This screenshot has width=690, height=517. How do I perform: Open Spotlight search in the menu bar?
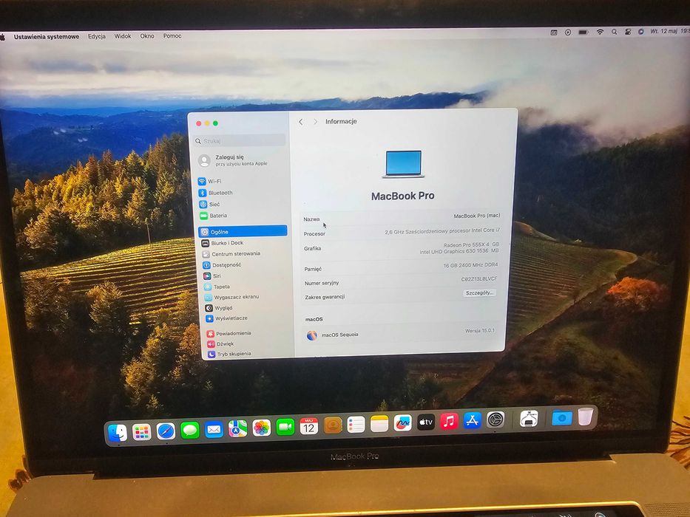click(x=614, y=32)
